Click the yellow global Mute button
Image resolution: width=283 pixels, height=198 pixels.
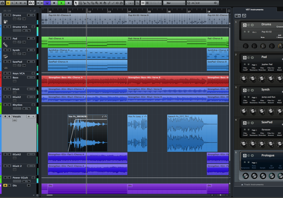pyautogui.click(x=8, y=3)
